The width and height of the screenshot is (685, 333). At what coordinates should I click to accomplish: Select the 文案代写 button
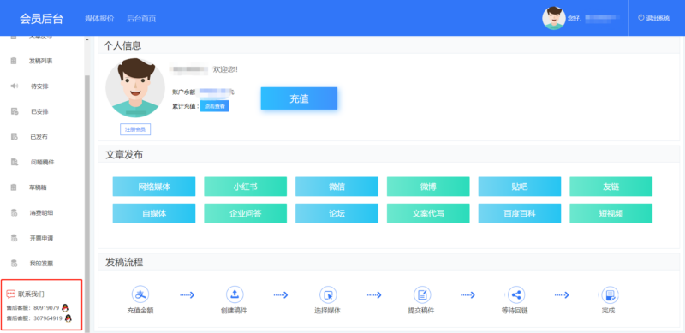tap(428, 213)
